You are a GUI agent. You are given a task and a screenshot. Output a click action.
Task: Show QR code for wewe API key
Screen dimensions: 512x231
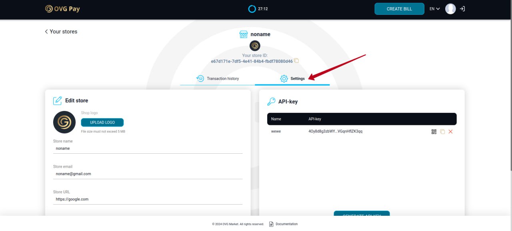point(434,132)
